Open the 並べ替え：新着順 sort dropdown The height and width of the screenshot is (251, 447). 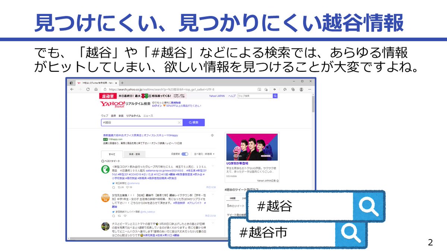[x=204, y=154]
